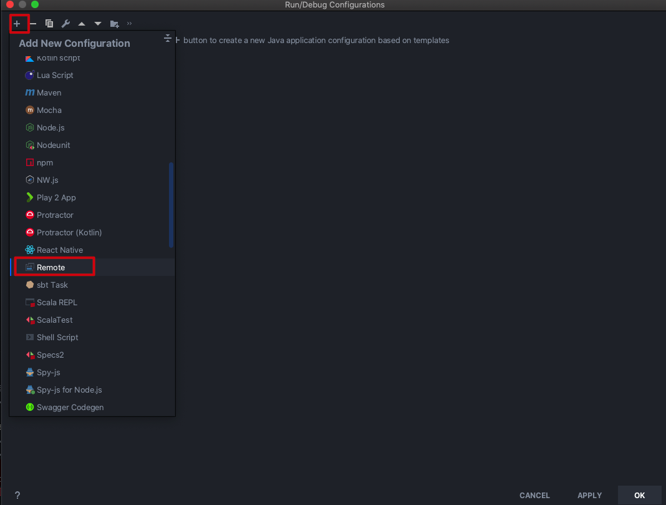Choose the Remote configuration

click(x=92, y=267)
